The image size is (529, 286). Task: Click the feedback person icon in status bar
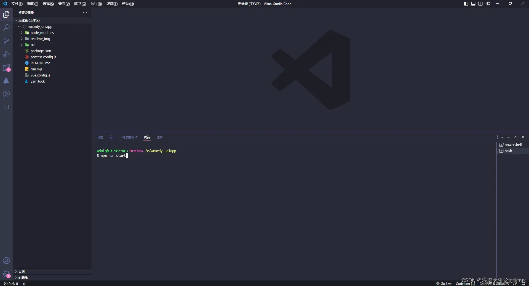click(515, 284)
